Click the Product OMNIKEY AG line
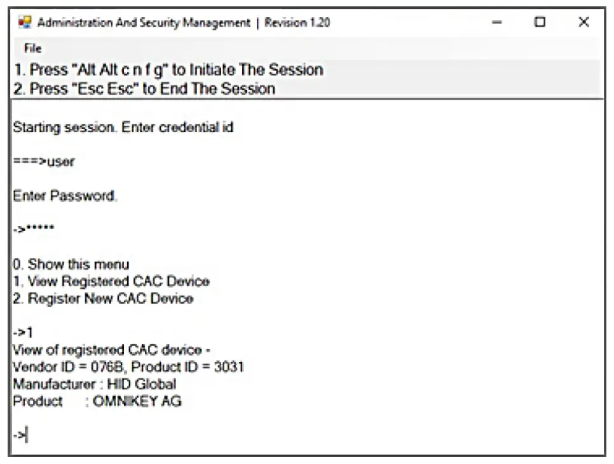The image size is (614, 464). coord(95,401)
